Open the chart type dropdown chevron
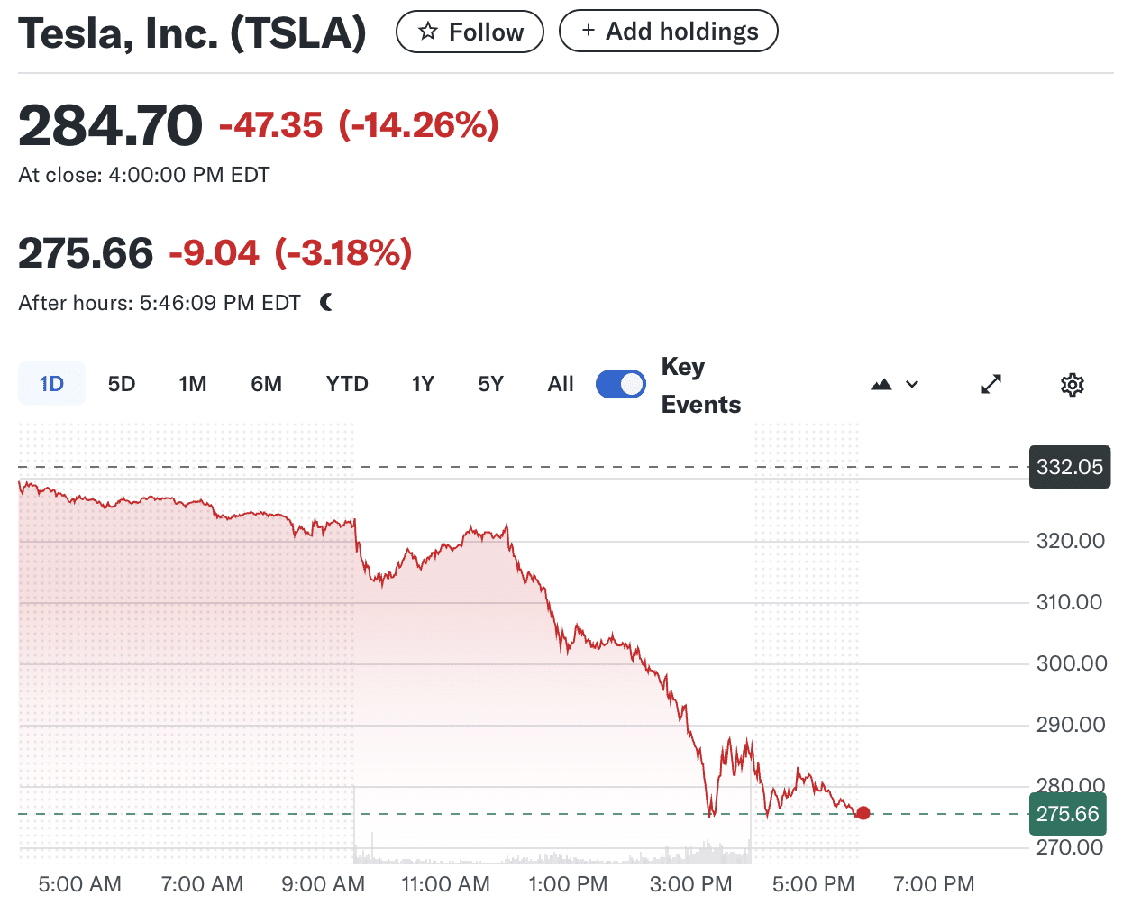Screen dimensions: 1132x914 tap(912, 385)
